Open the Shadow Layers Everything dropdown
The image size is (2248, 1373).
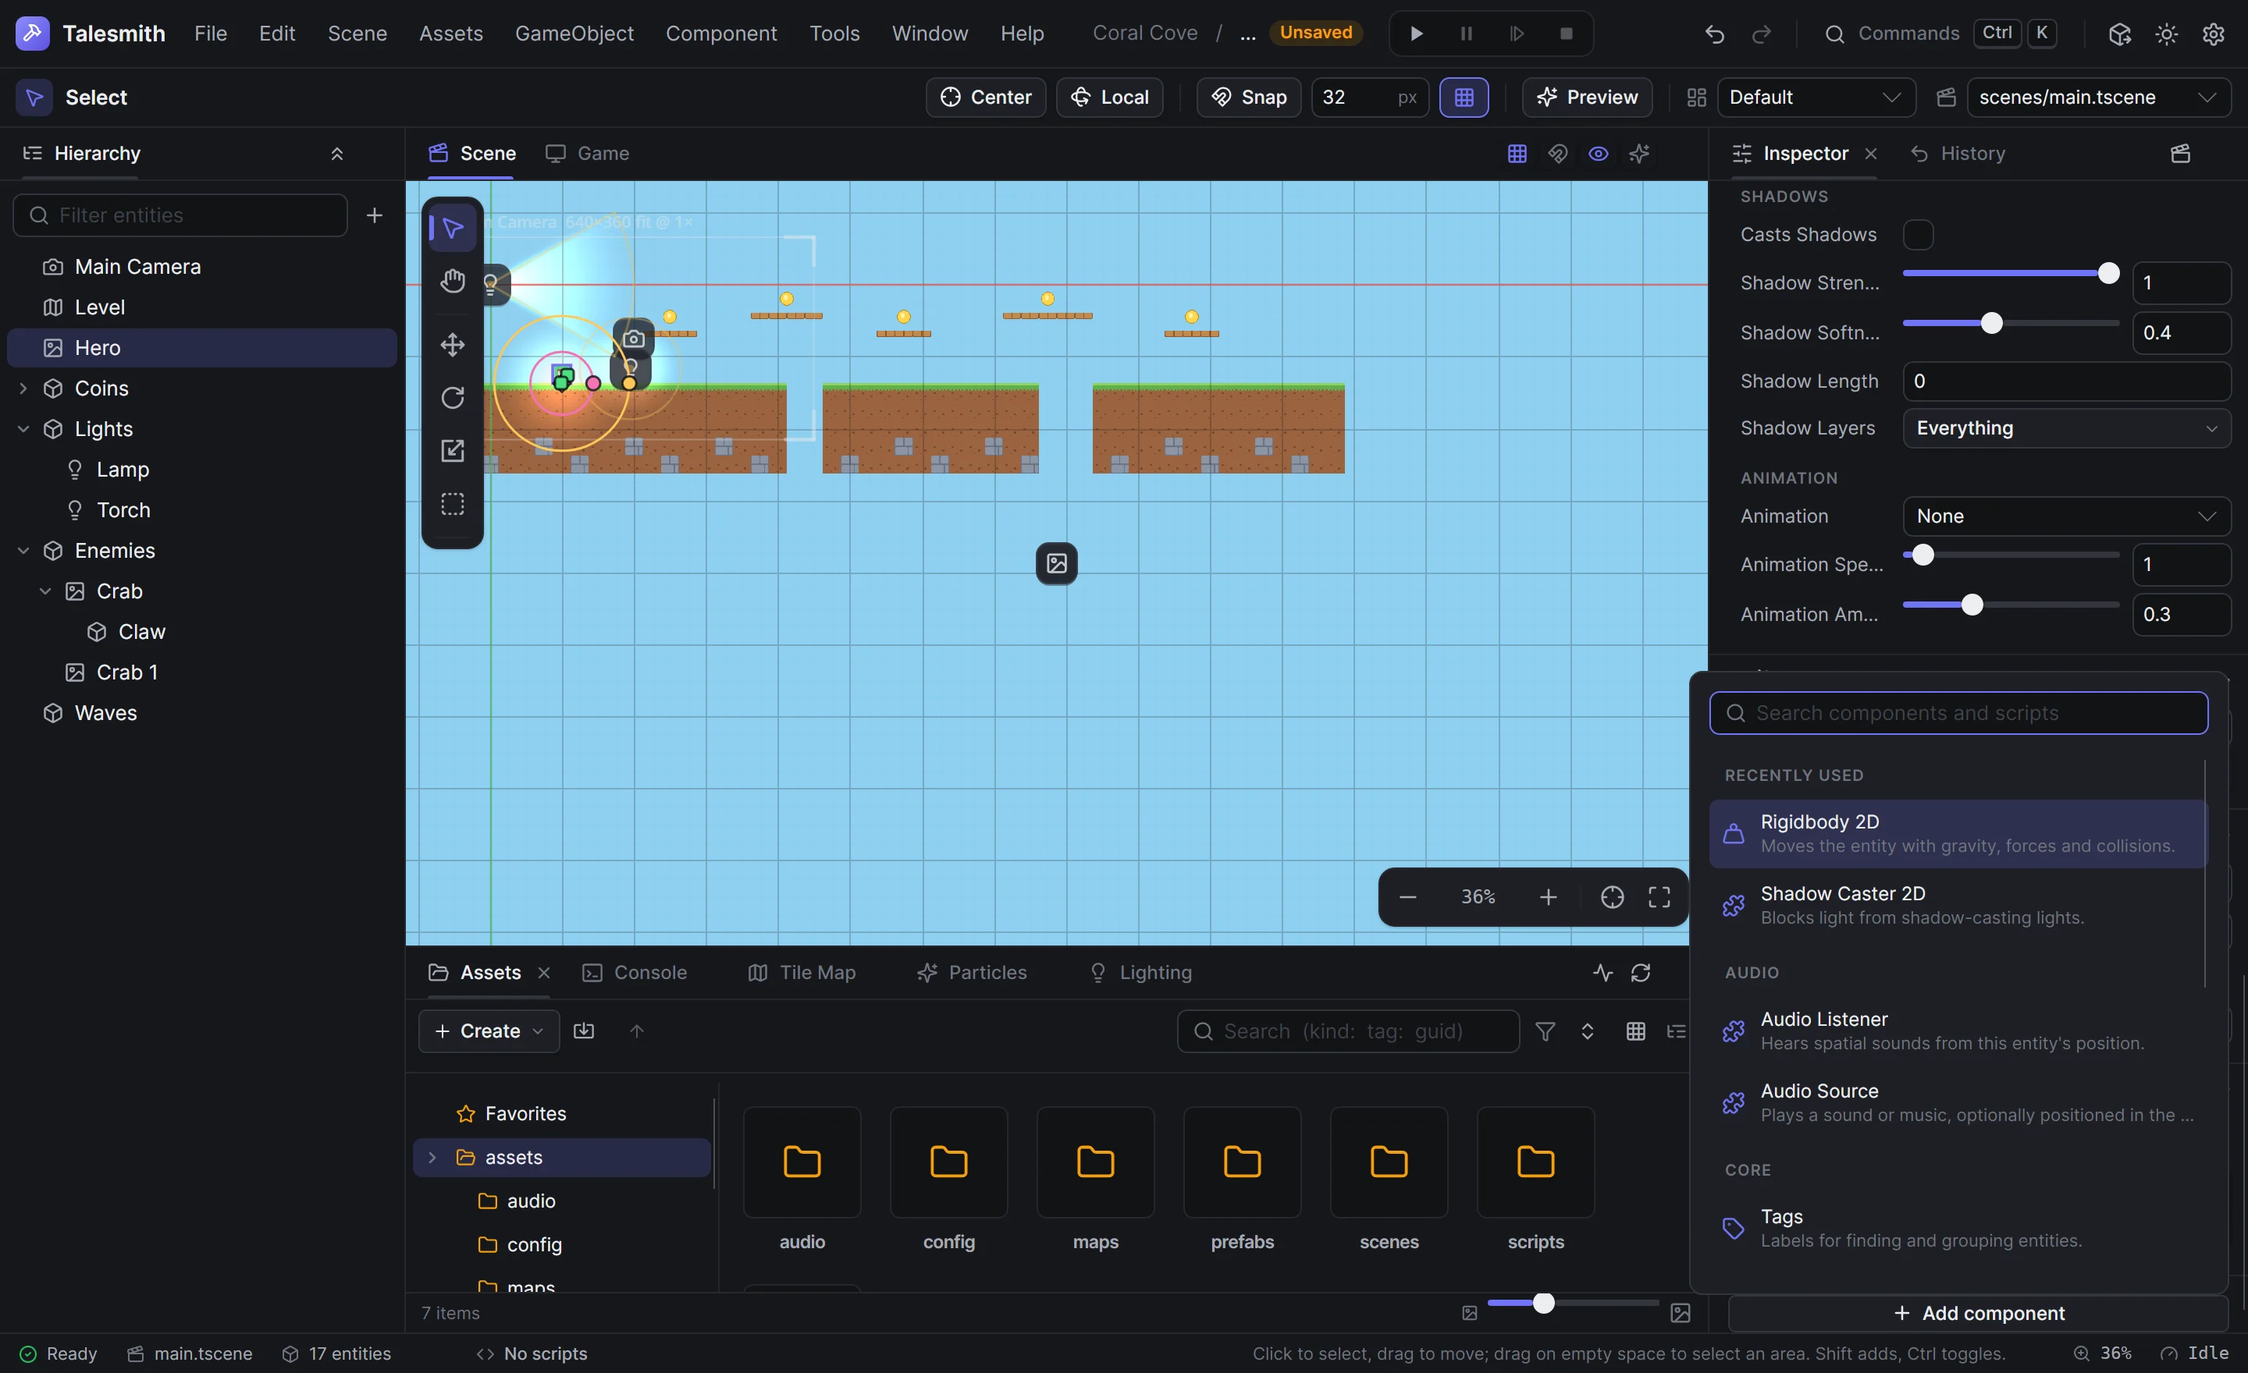2066,428
